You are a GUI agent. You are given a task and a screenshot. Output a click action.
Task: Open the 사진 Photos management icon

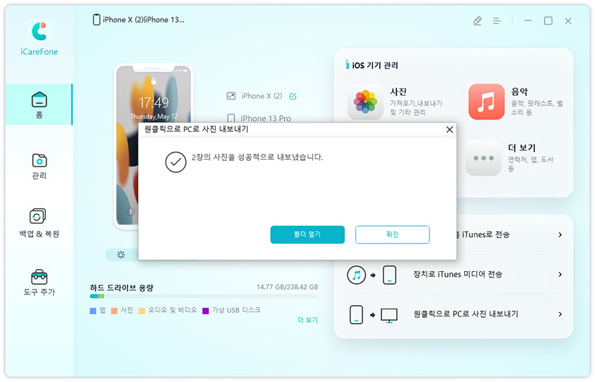tap(365, 102)
